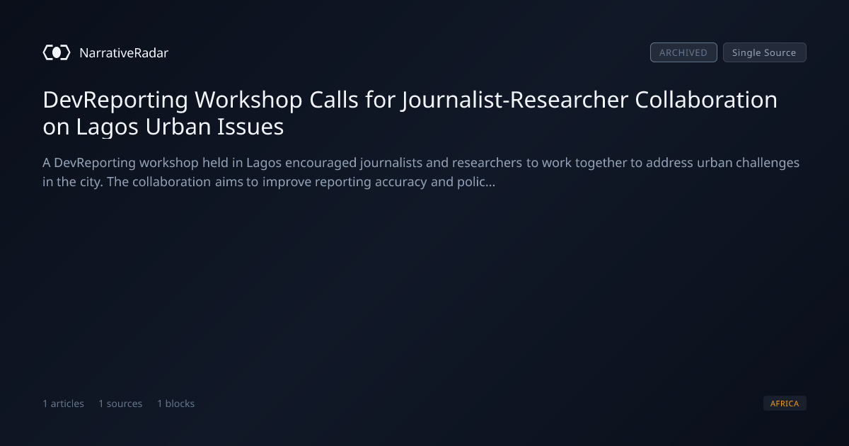Click the story summary paragraph
This screenshot has width=849, height=446.
click(421, 172)
